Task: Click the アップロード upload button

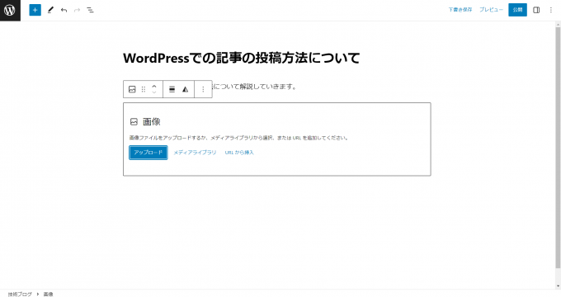Action: [148, 153]
